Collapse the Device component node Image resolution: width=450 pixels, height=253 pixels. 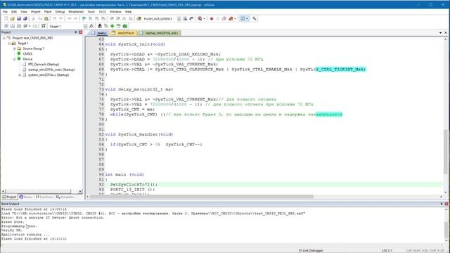[14, 59]
